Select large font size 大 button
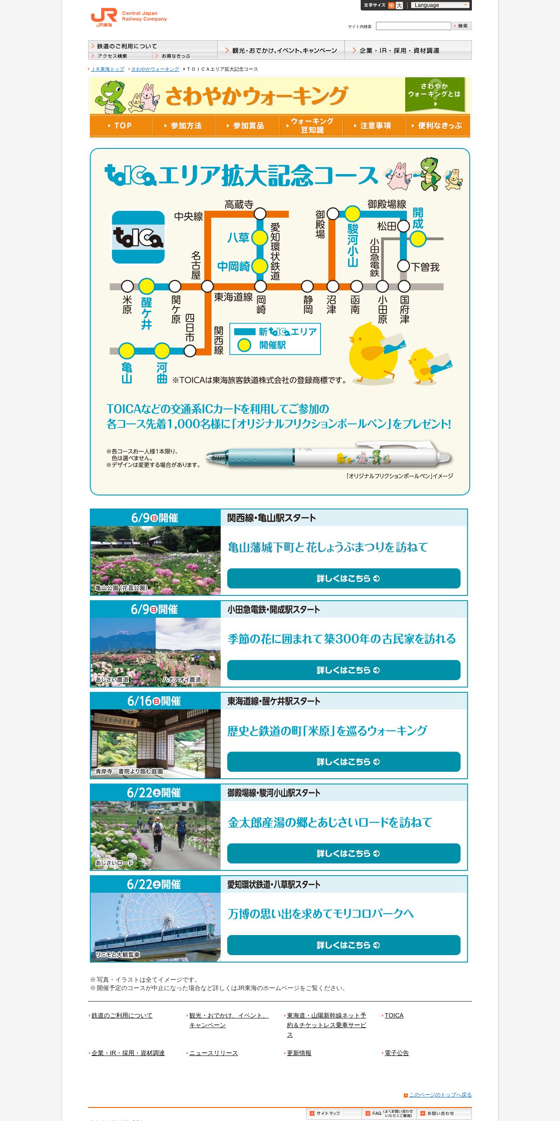 coord(399,5)
